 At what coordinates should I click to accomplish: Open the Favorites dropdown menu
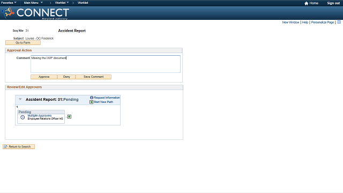pyautogui.click(x=9, y=3)
